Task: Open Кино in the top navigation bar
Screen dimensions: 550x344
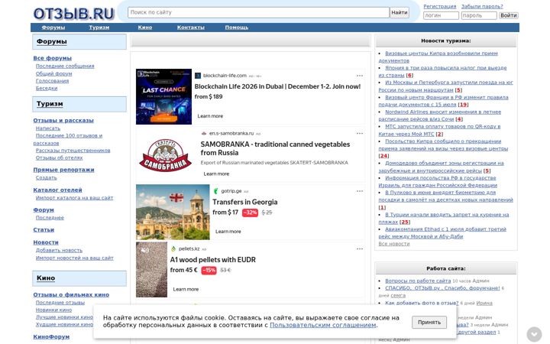Action: [x=145, y=28]
